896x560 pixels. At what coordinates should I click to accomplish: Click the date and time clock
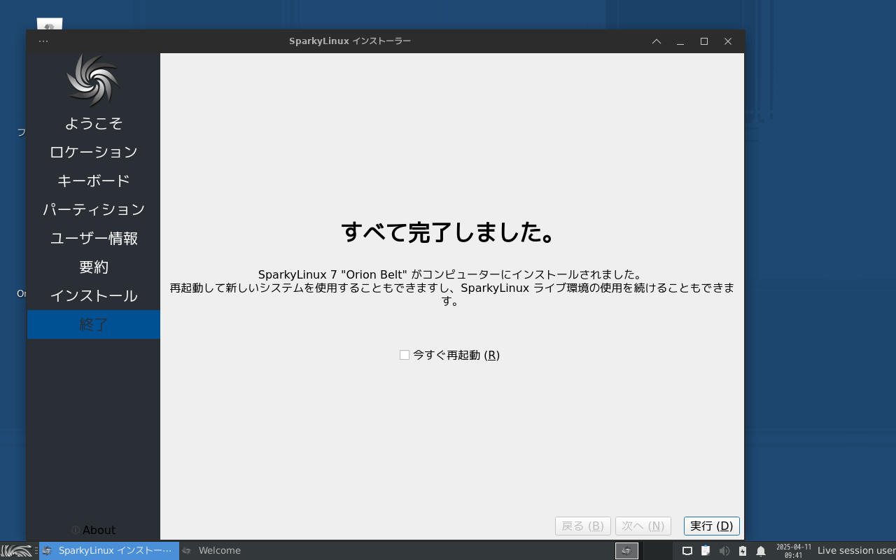coord(794,551)
